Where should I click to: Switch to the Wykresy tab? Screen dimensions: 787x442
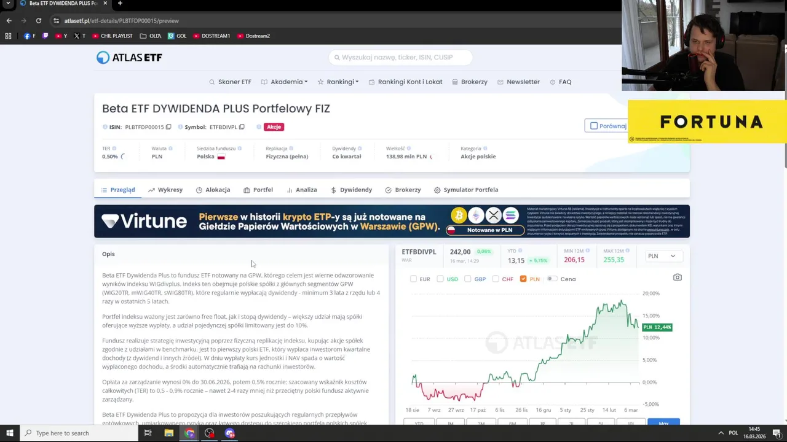pyautogui.click(x=165, y=190)
